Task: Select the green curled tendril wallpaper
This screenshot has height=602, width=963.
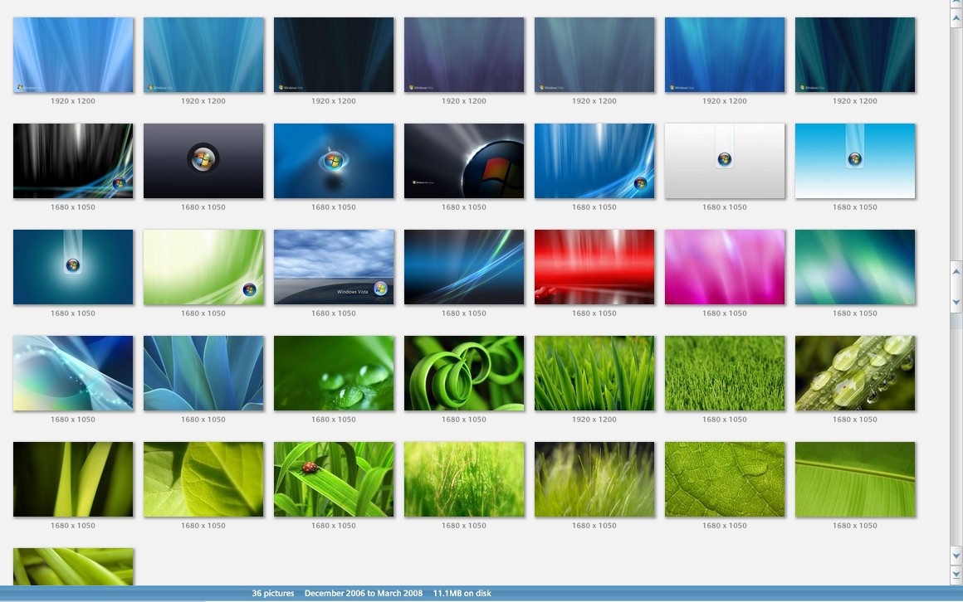Action: pyautogui.click(x=464, y=373)
